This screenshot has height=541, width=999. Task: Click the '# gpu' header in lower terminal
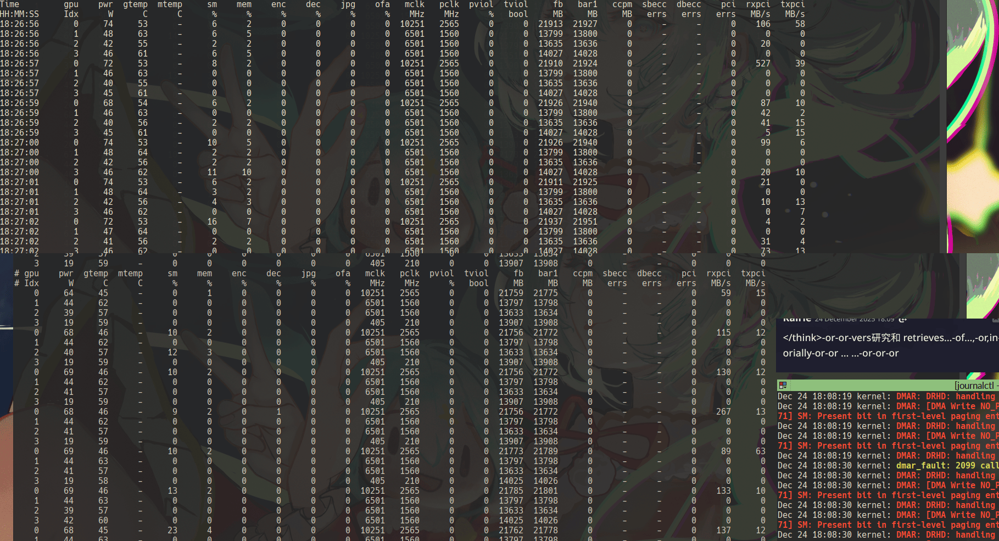(26, 274)
